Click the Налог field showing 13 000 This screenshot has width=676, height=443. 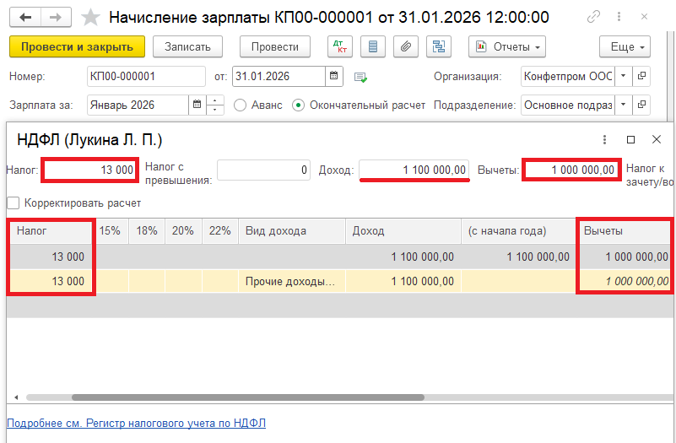90,170
